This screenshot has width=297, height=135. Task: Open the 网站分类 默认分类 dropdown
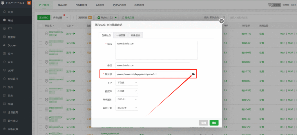[127, 108]
